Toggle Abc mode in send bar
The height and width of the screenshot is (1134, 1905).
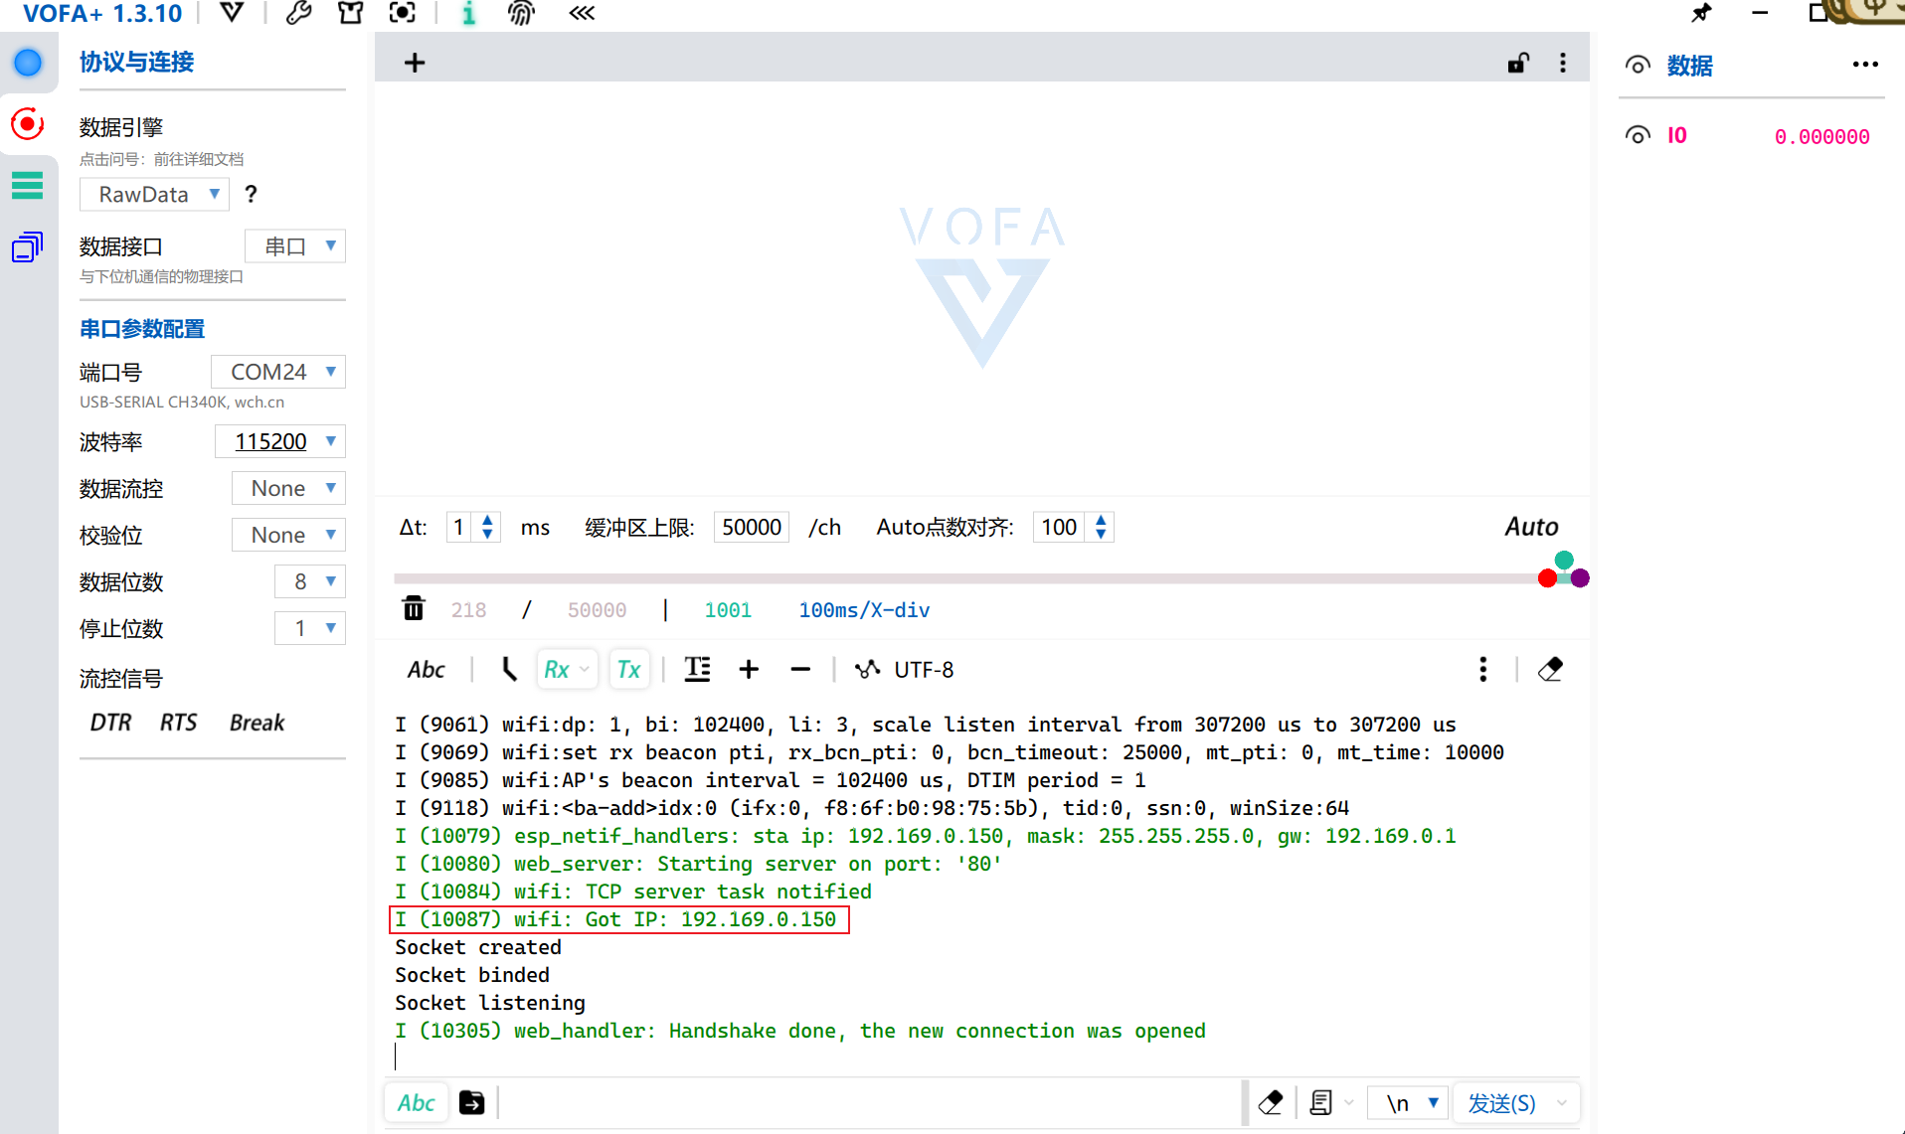(x=417, y=1102)
